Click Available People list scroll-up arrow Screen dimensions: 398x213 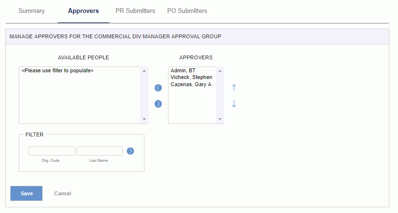click(x=144, y=71)
